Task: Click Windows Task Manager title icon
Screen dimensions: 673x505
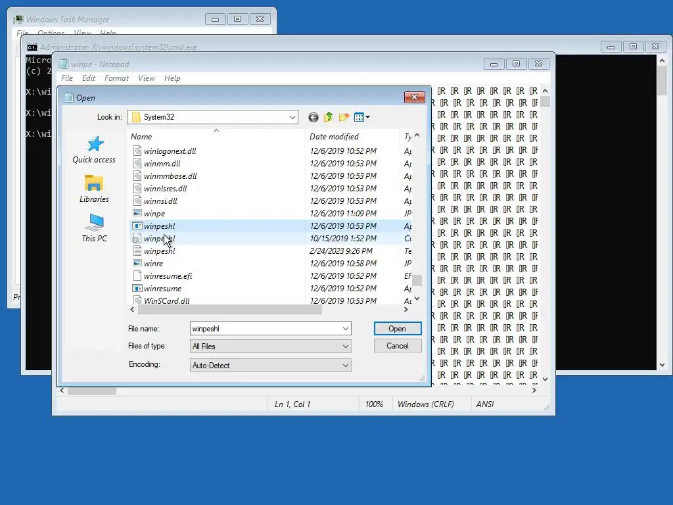Action: [18, 19]
